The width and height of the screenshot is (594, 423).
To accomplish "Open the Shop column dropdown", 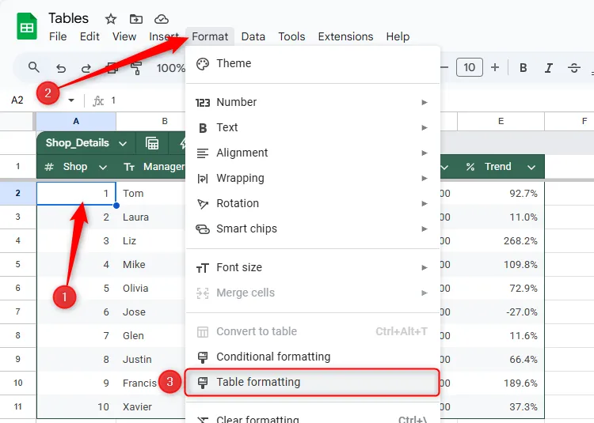I will (x=102, y=167).
